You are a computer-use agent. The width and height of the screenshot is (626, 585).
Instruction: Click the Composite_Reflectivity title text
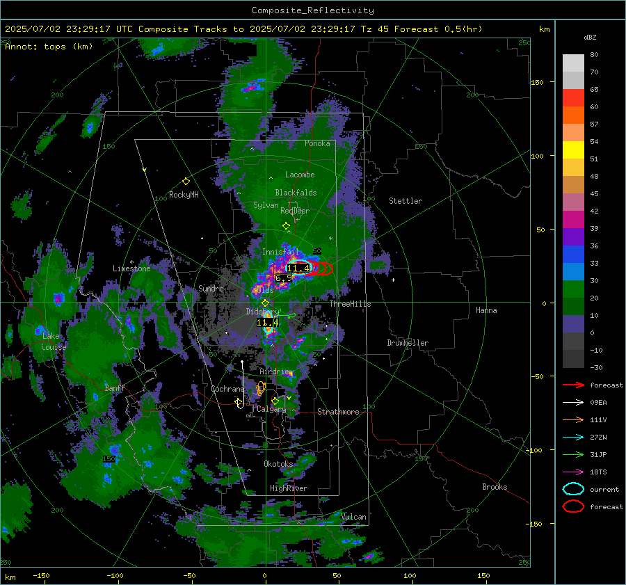(312, 10)
